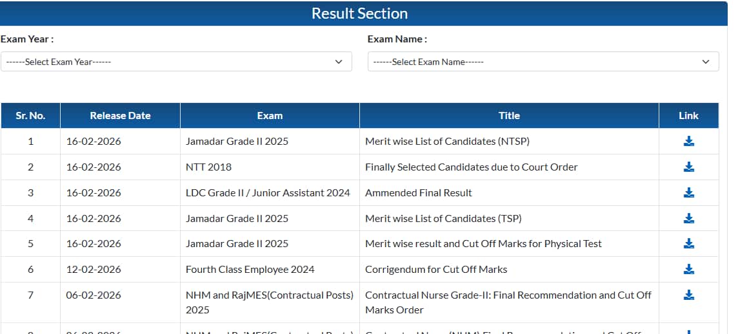The width and height of the screenshot is (749, 334).
Task: Download Jamadar cut off marks for Physical Test
Action: coord(688,243)
